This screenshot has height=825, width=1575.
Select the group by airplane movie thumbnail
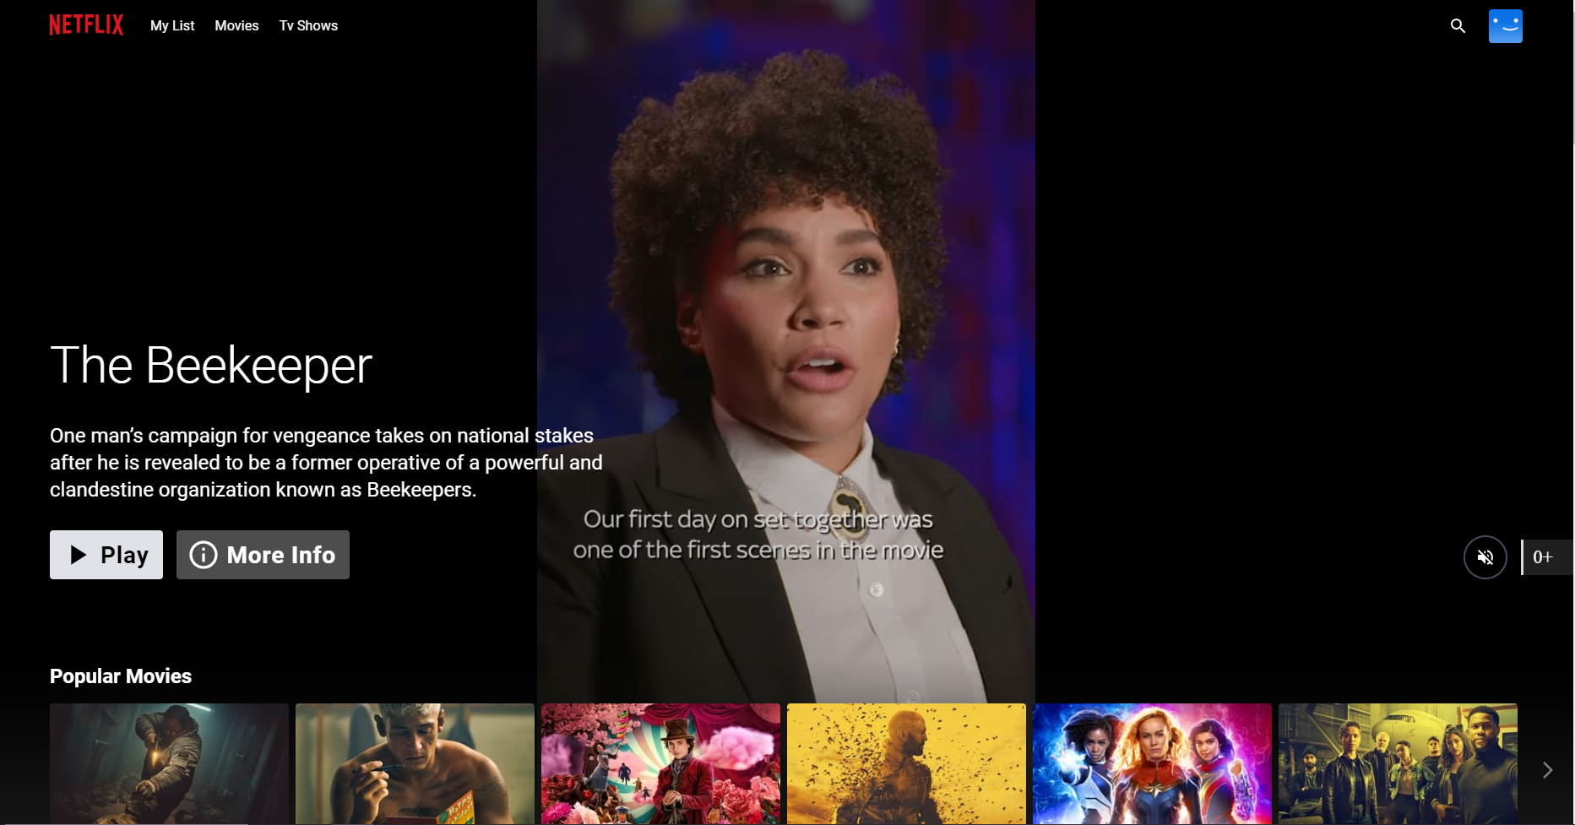pos(1398,763)
